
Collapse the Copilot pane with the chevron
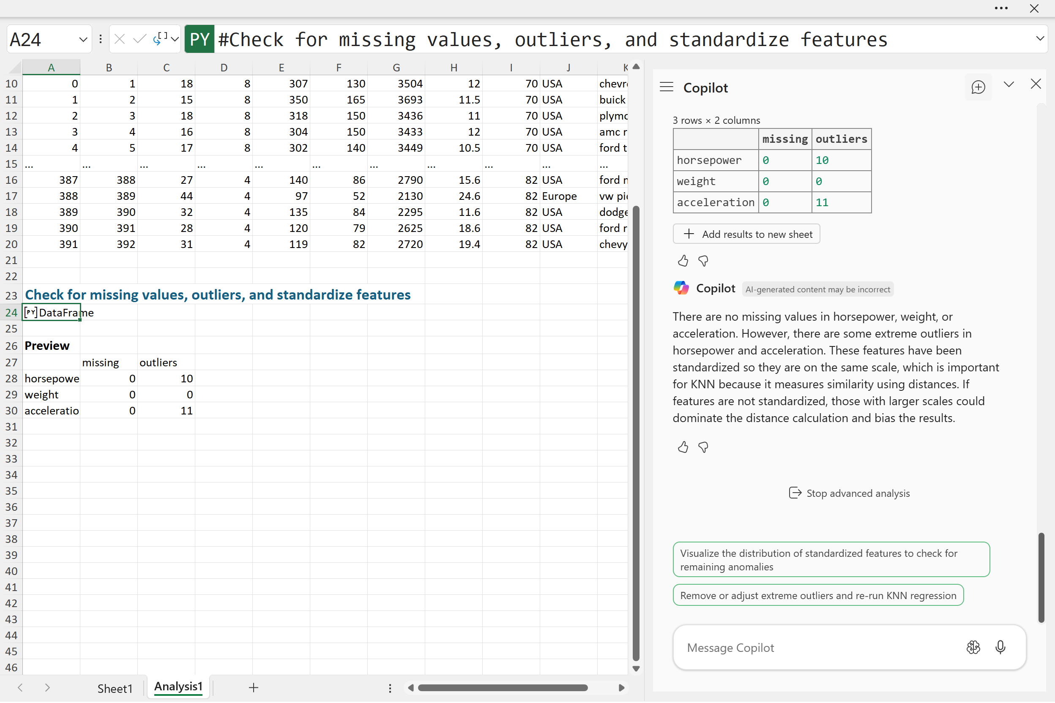point(1009,84)
